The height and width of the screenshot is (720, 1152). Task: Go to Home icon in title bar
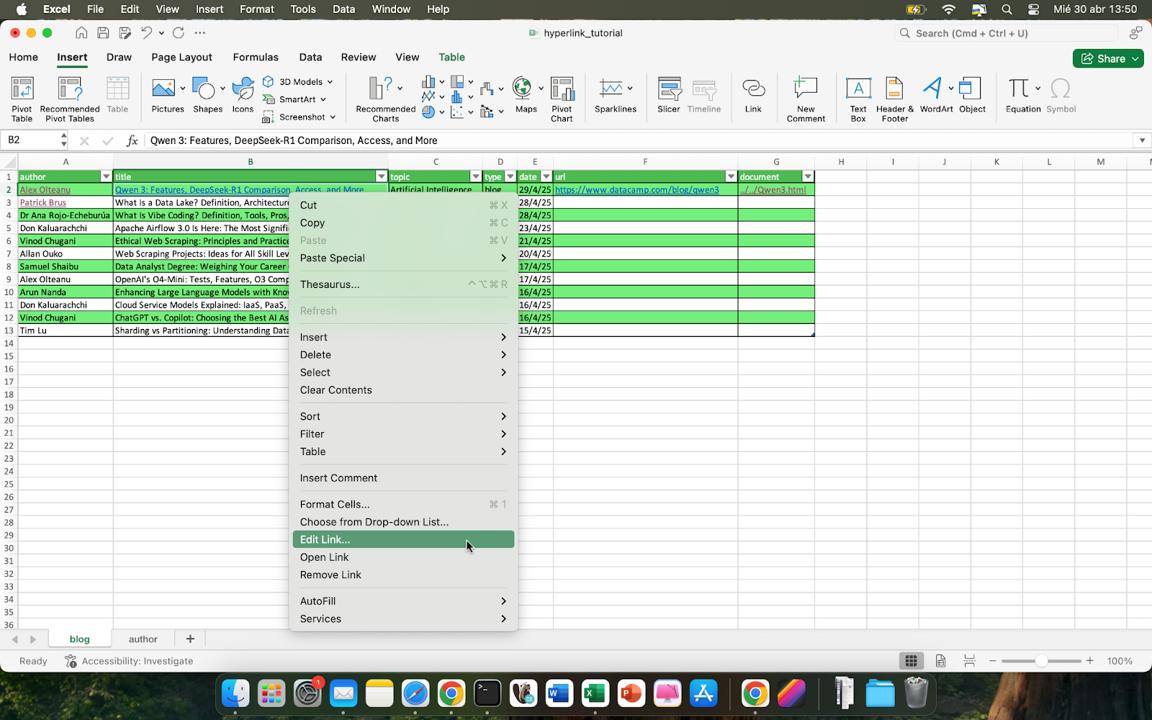[x=81, y=32]
